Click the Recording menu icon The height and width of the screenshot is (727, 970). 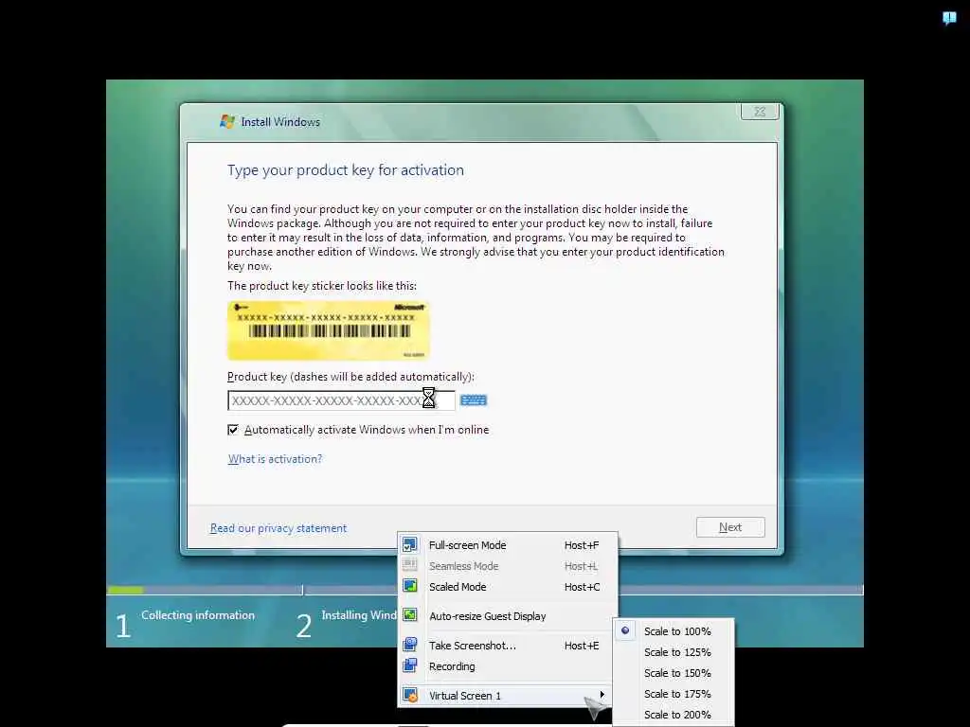pyautogui.click(x=409, y=665)
